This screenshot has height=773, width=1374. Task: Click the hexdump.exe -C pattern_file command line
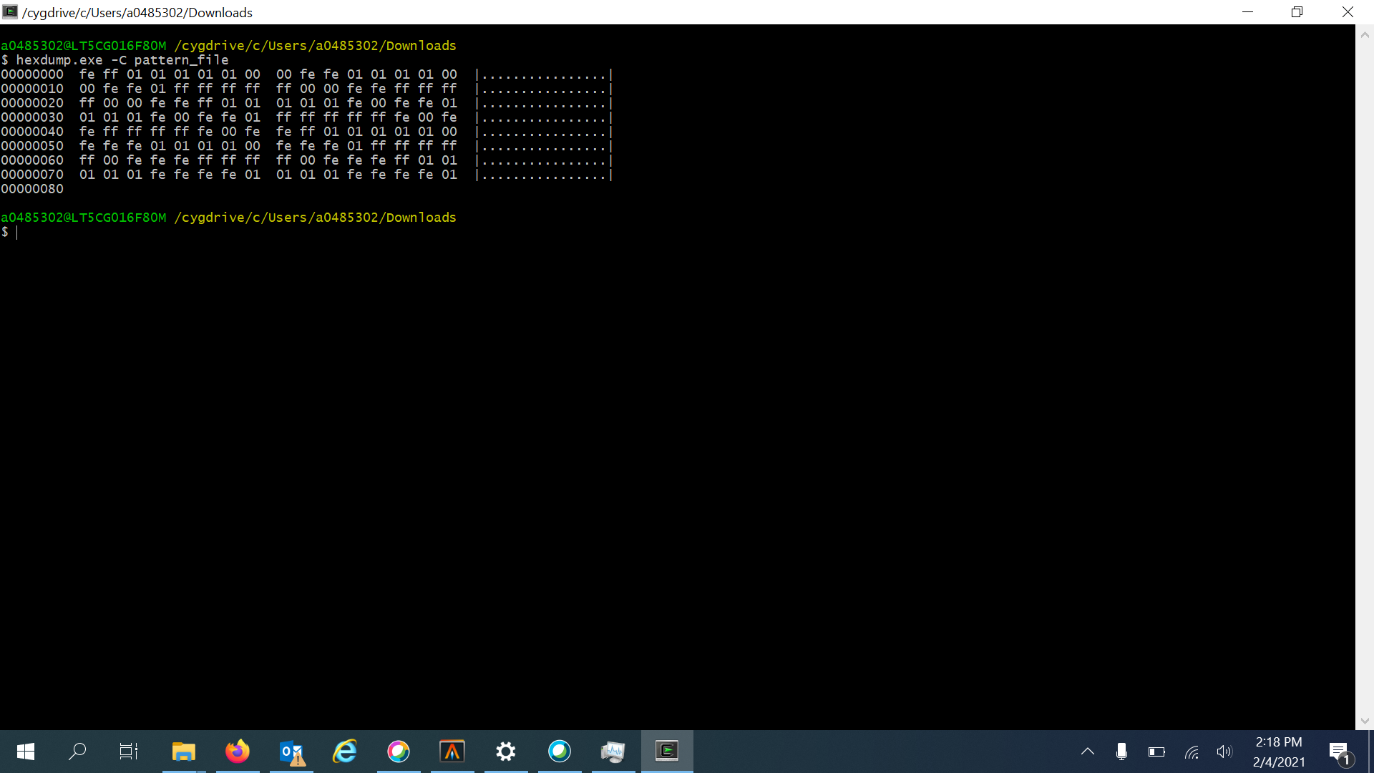[114, 60]
